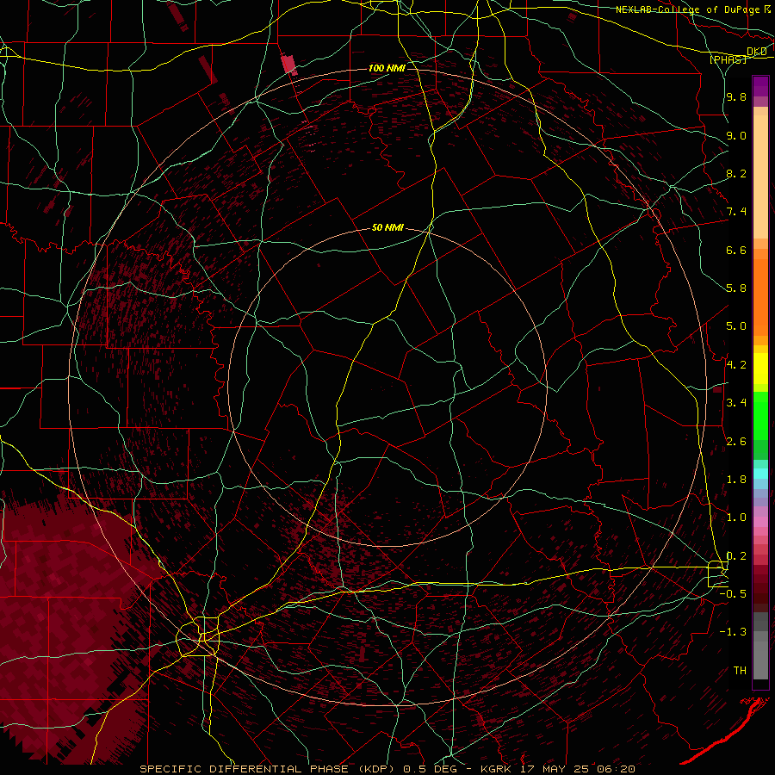Click the 4.2 value on the color scale
The image size is (775, 775).
tap(736, 365)
